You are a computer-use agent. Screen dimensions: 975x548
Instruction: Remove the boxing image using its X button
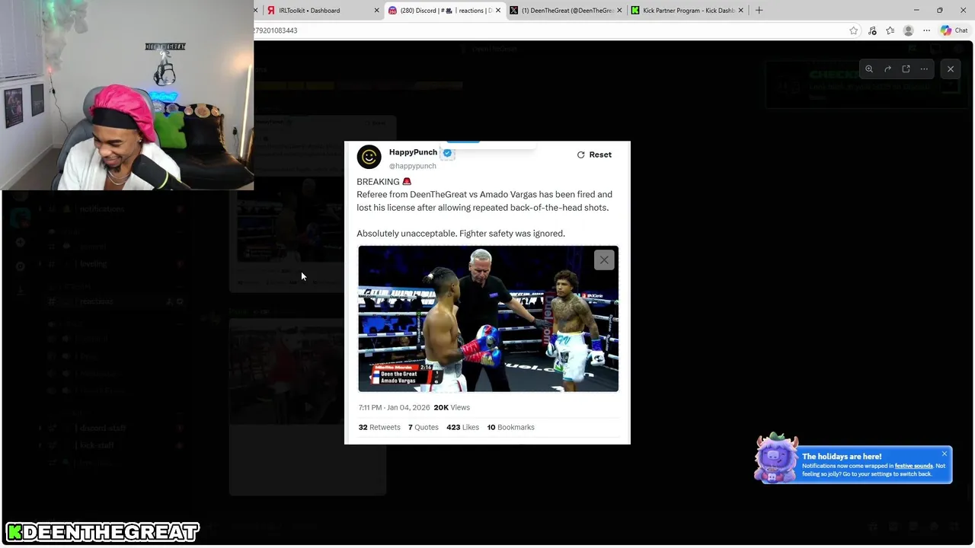click(604, 260)
